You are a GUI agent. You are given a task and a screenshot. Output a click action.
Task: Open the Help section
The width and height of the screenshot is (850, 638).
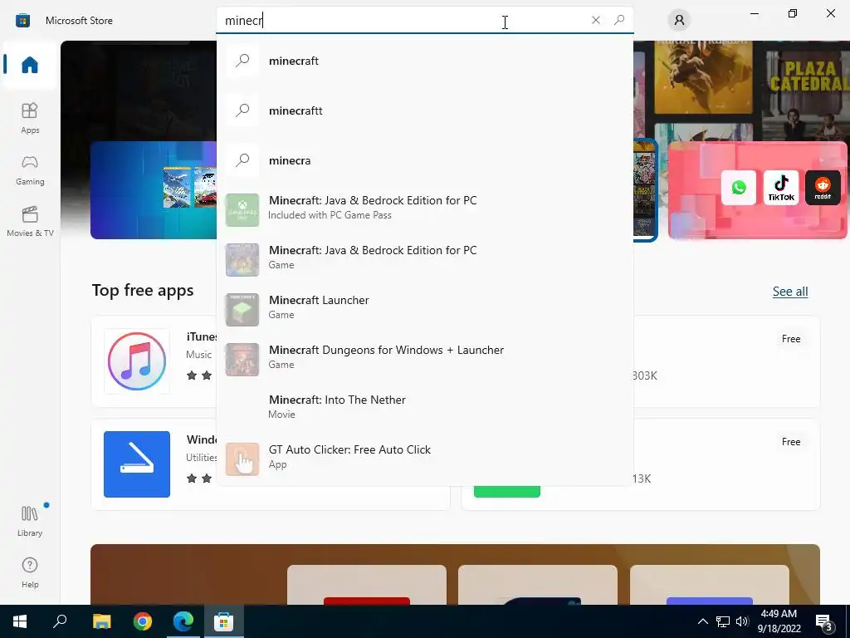30,573
